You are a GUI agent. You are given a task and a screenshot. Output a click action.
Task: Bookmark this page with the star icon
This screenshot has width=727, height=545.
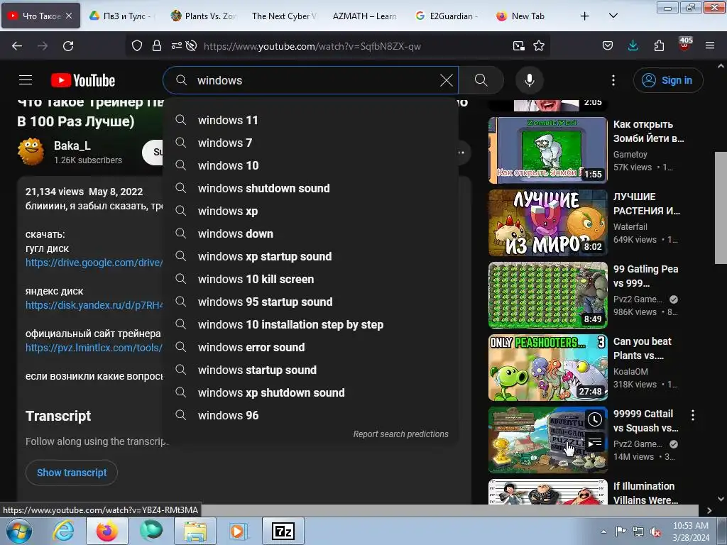pos(539,45)
